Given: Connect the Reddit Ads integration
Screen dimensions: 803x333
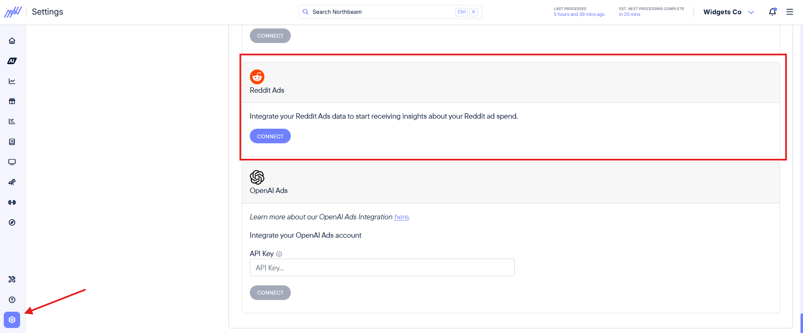Looking at the screenshot, I should (x=270, y=136).
